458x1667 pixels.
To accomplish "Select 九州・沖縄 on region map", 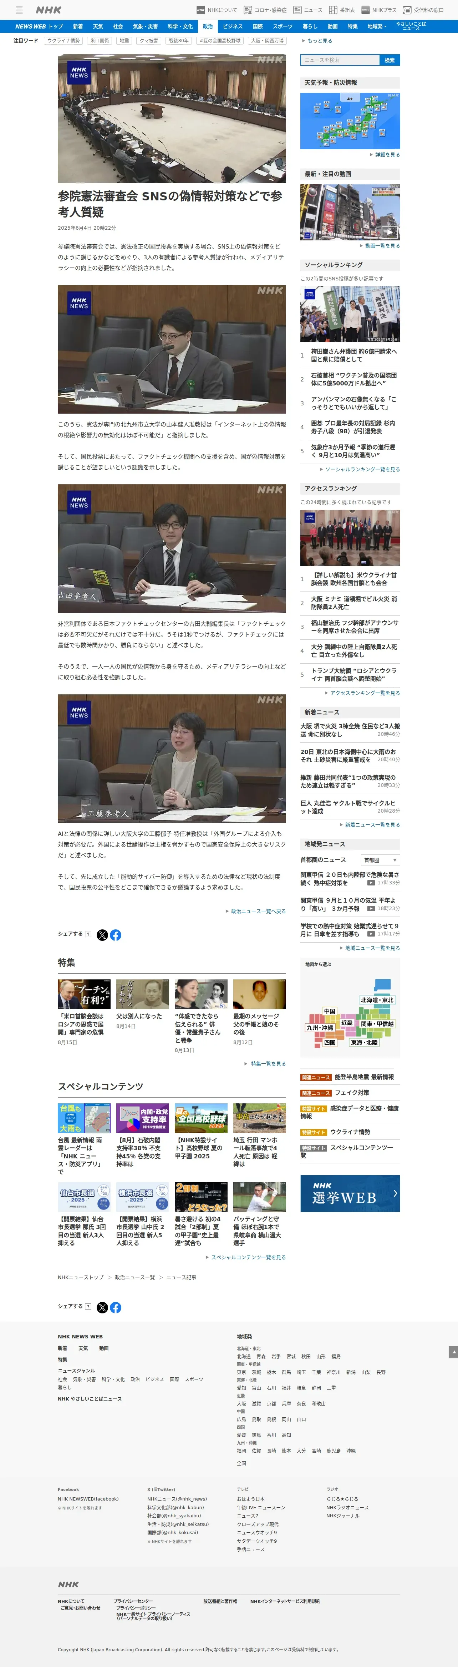I will pyautogui.click(x=320, y=1028).
